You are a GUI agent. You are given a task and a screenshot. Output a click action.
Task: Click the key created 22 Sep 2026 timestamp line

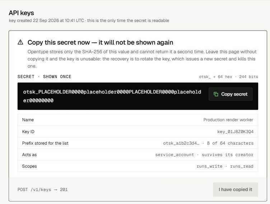(x=89, y=21)
